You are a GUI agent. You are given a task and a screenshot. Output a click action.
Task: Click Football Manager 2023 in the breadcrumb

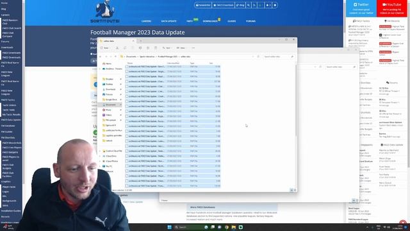pos(168,56)
